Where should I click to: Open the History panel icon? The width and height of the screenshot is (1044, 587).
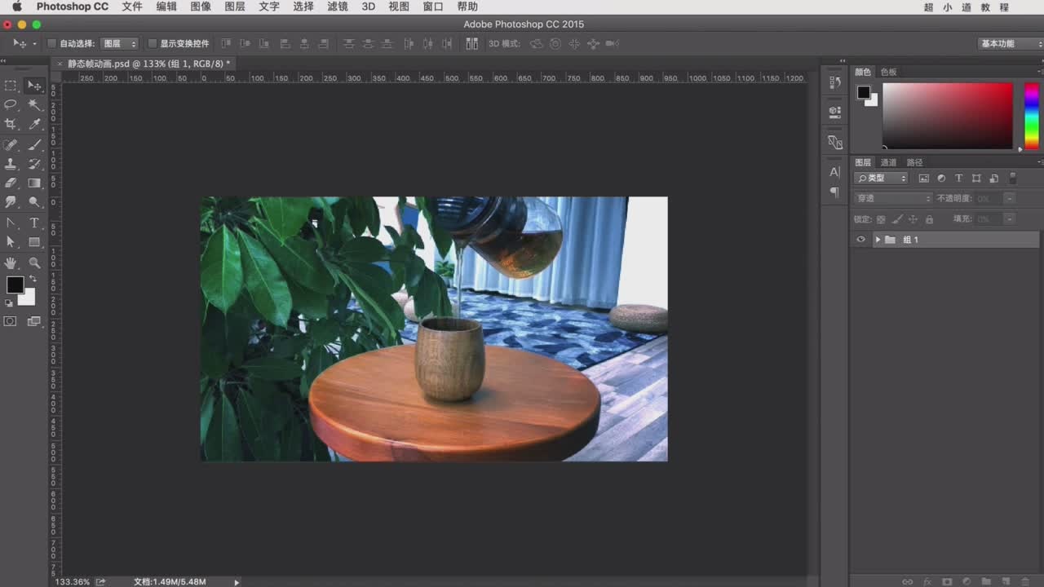pyautogui.click(x=834, y=82)
